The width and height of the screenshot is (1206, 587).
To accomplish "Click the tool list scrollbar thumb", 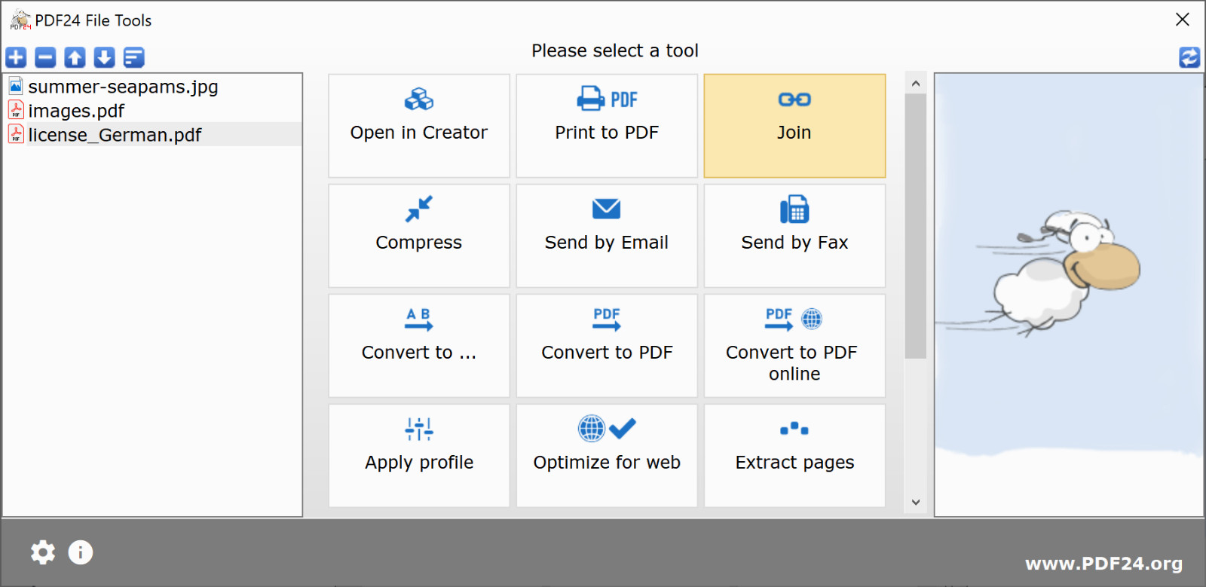I will 916,226.
